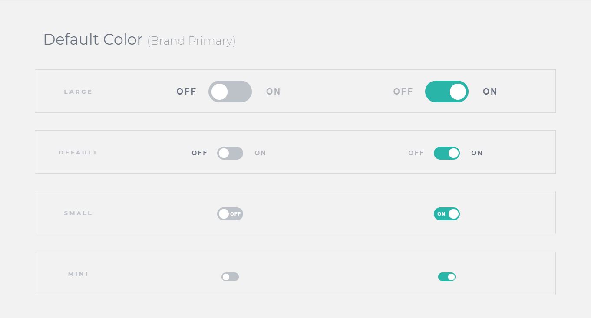Select the LARGE row label
Screen dimensions: 591x318
tap(78, 92)
